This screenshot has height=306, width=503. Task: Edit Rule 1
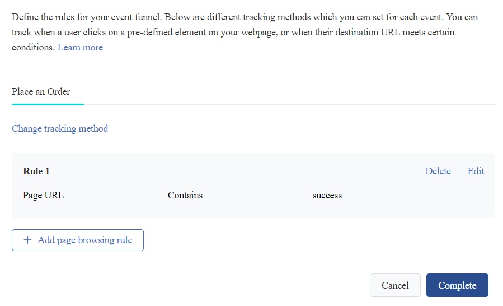(476, 171)
